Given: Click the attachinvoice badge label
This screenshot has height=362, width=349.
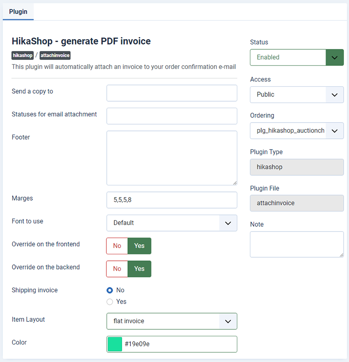Looking at the screenshot, I should (55, 55).
